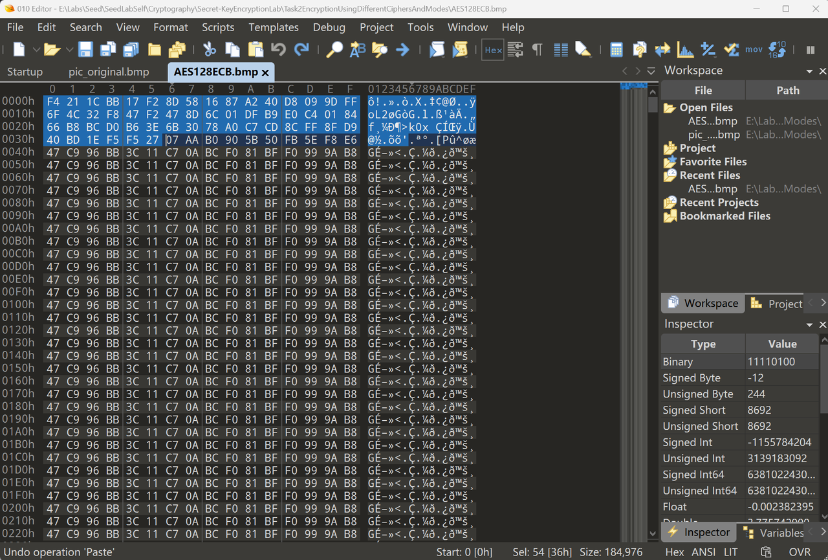Open the Inspector panel options dropdown

[809, 325]
